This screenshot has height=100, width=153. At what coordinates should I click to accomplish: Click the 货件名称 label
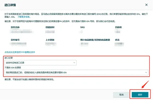pos(15,27)
